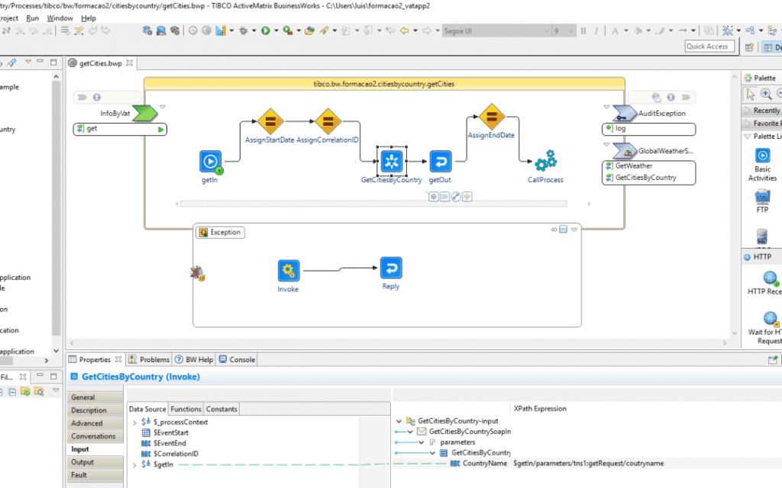Open the Output properties section

(x=95, y=462)
